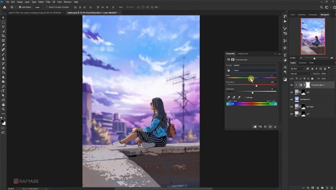
Task: Toggle visibility of the bottom girl layer
Action: (x=291, y=114)
